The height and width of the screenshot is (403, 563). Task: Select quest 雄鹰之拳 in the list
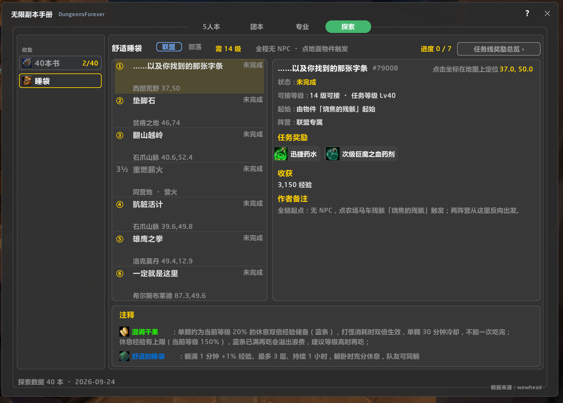pos(190,249)
